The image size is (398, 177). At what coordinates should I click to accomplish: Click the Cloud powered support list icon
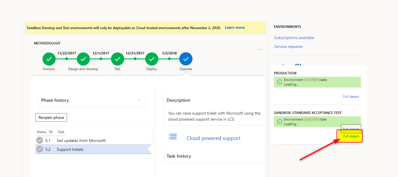pos(172,137)
